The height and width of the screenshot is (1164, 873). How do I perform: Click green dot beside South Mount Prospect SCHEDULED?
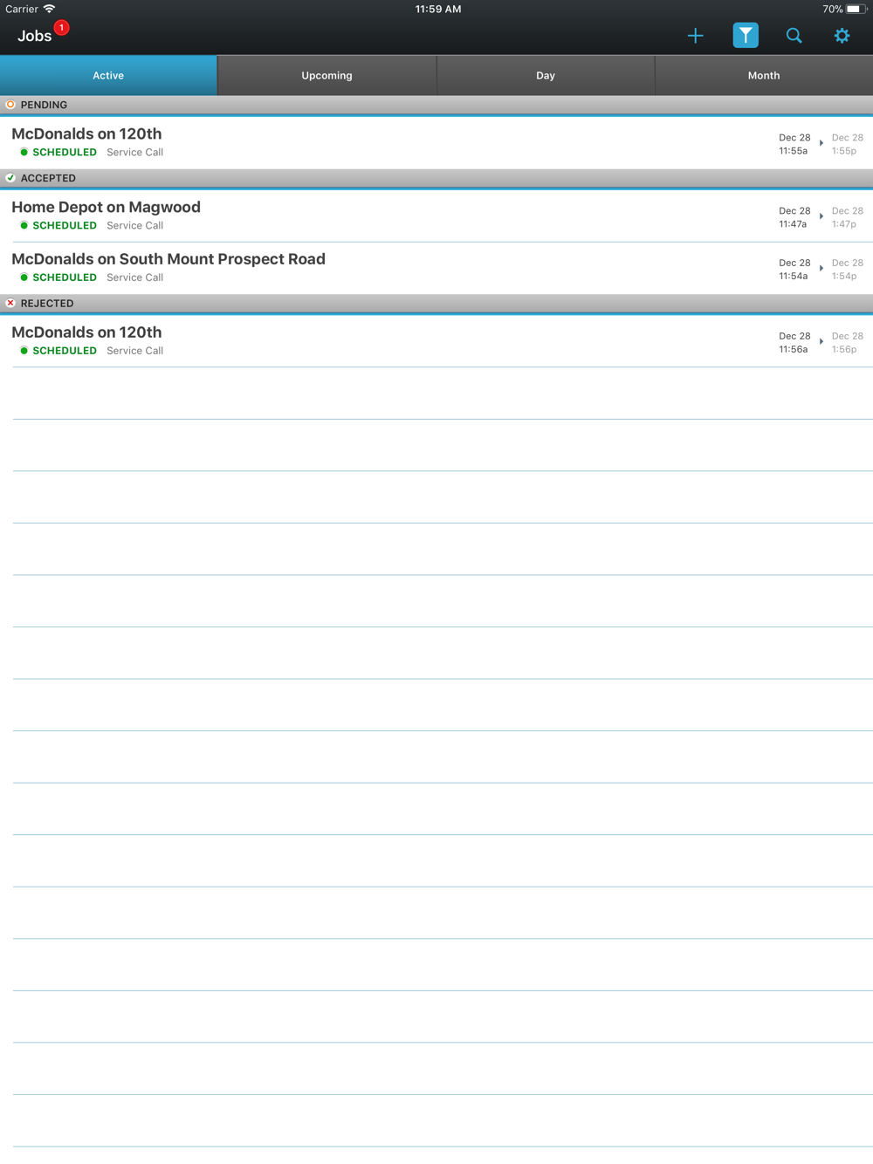click(x=24, y=277)
